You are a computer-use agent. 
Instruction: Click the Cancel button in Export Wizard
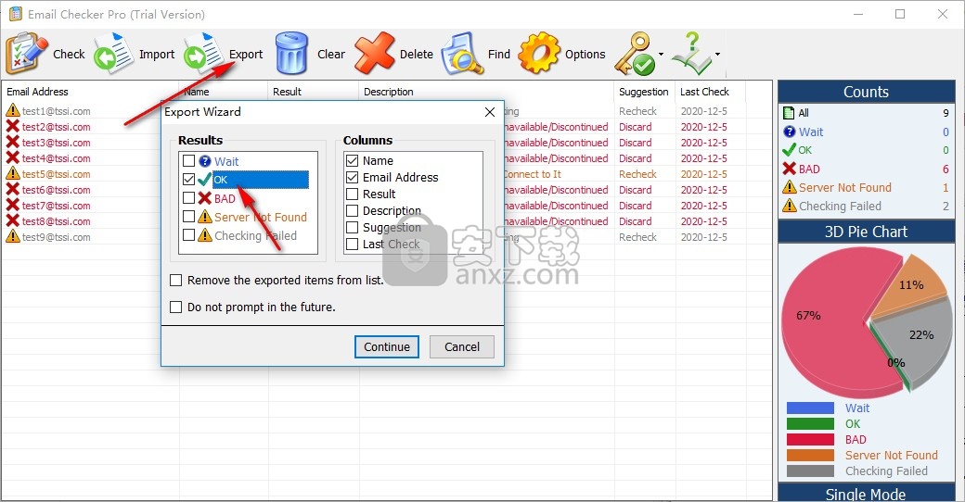tap(461, 346)
